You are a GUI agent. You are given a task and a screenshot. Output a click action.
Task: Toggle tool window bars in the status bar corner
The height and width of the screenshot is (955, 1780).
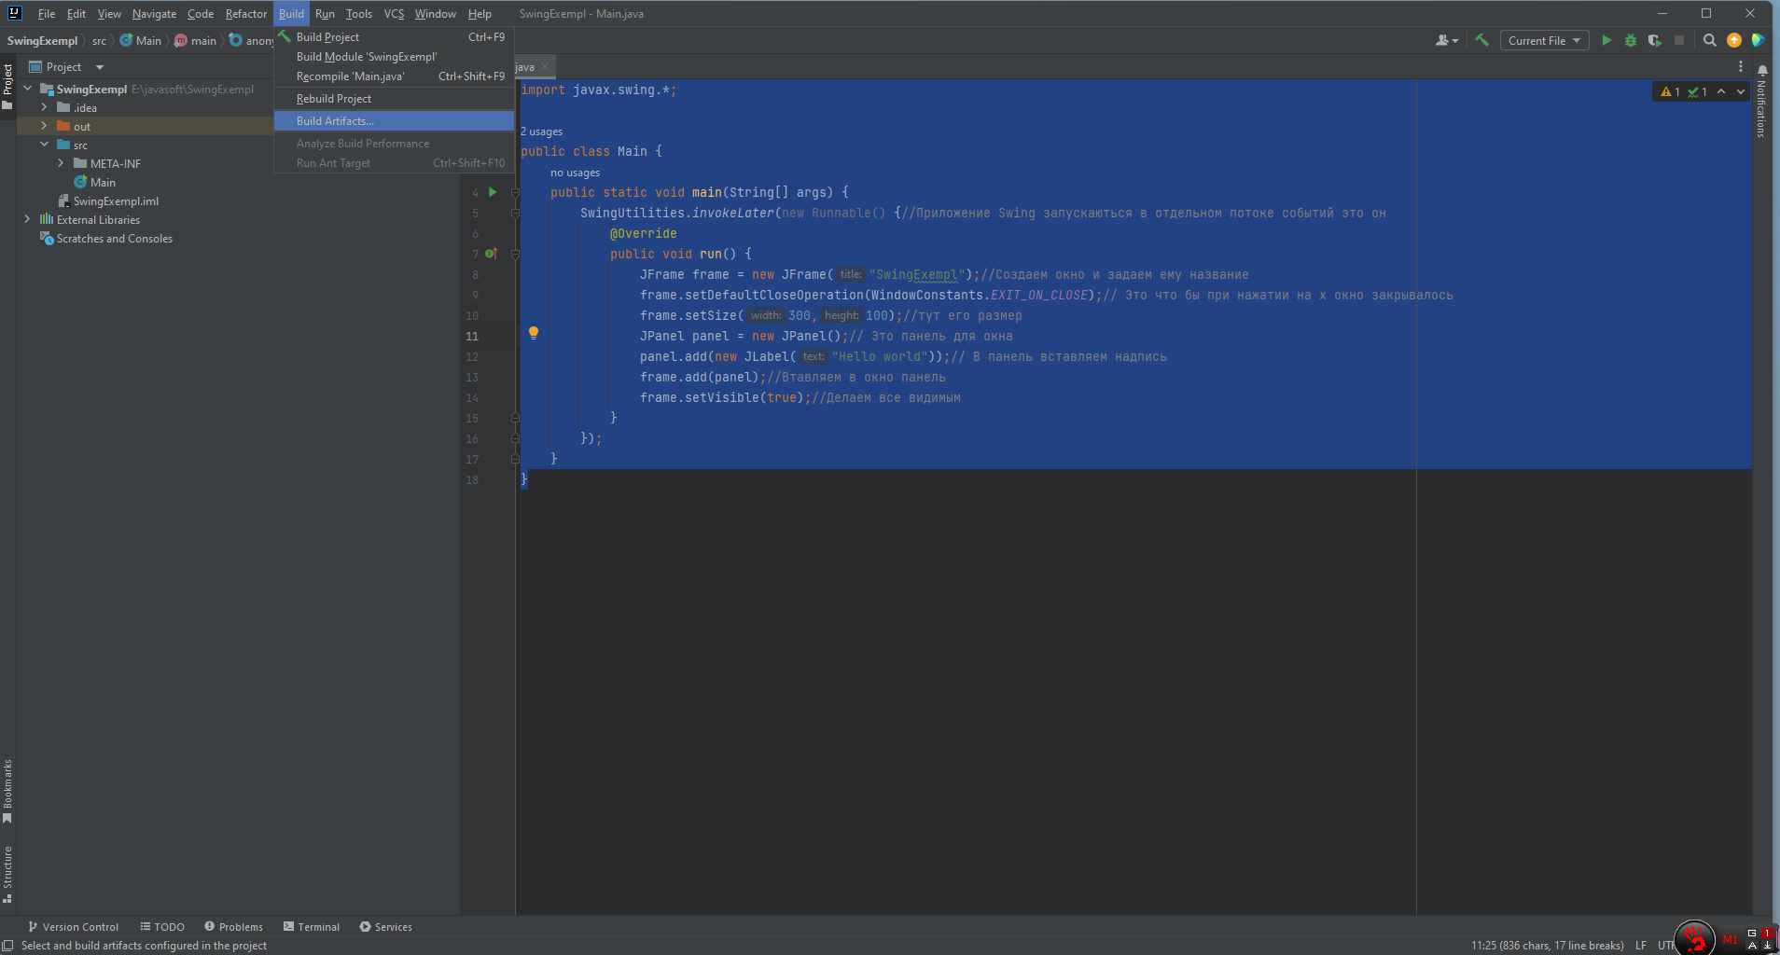tap(7, 946)
